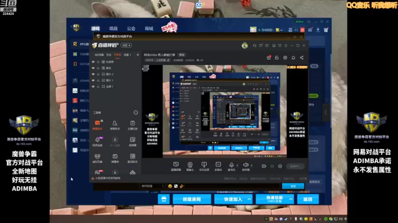Open chat channel selector dropdown
Image resolution: width=398 pixels, height=223 pixels.
click(152, 186)
